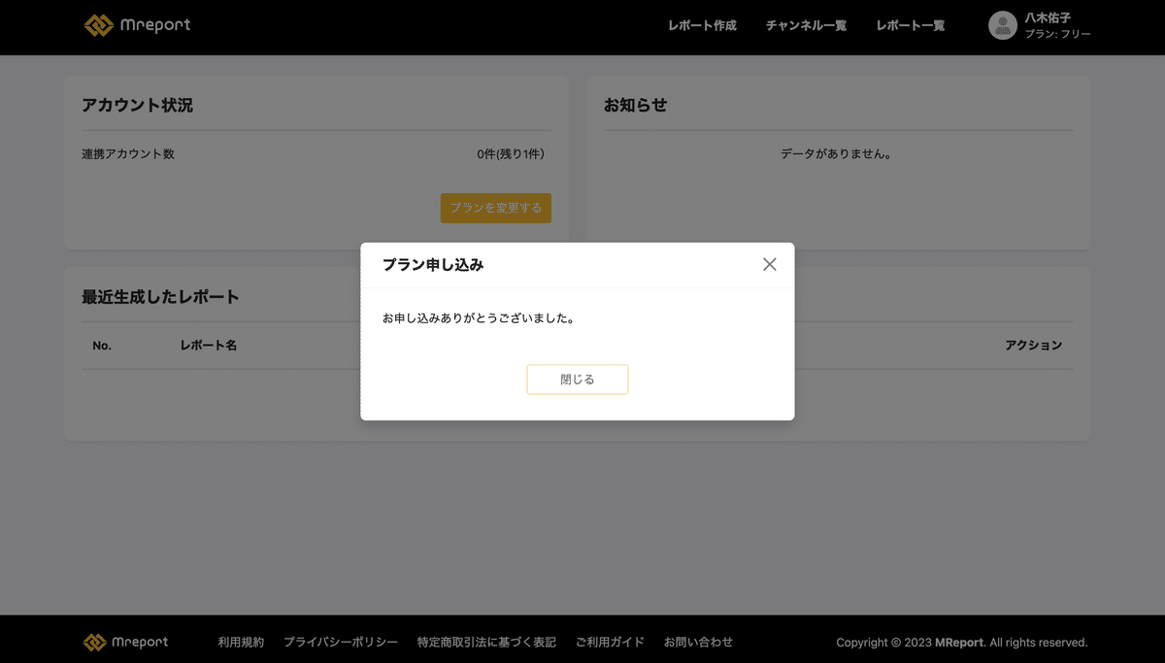The image size is (1165, 663).
Task: Click the 閉じる button in the dialog
Action: point(578,380)
